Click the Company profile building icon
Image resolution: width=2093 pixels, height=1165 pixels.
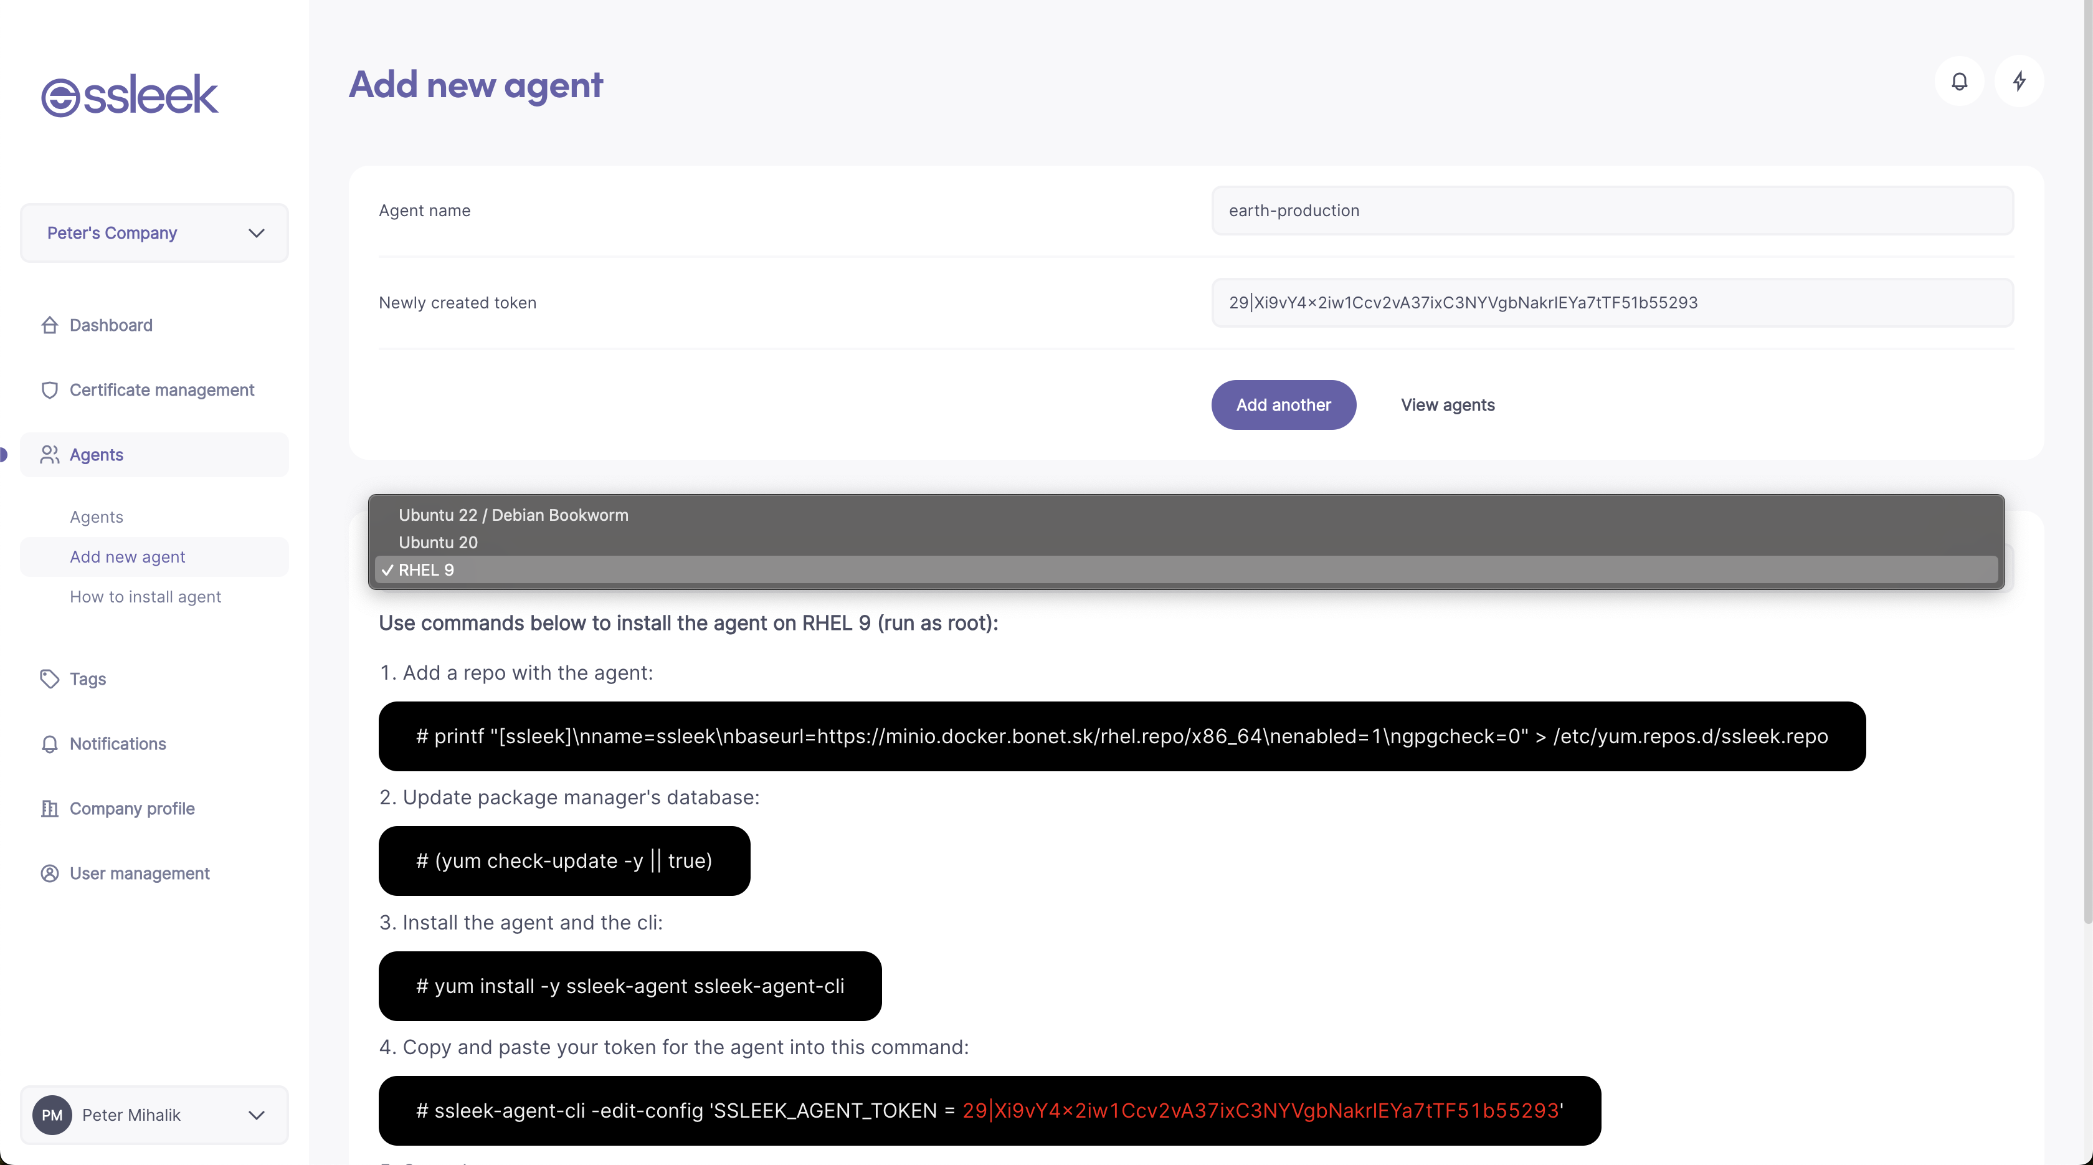[x=50, y=809]
